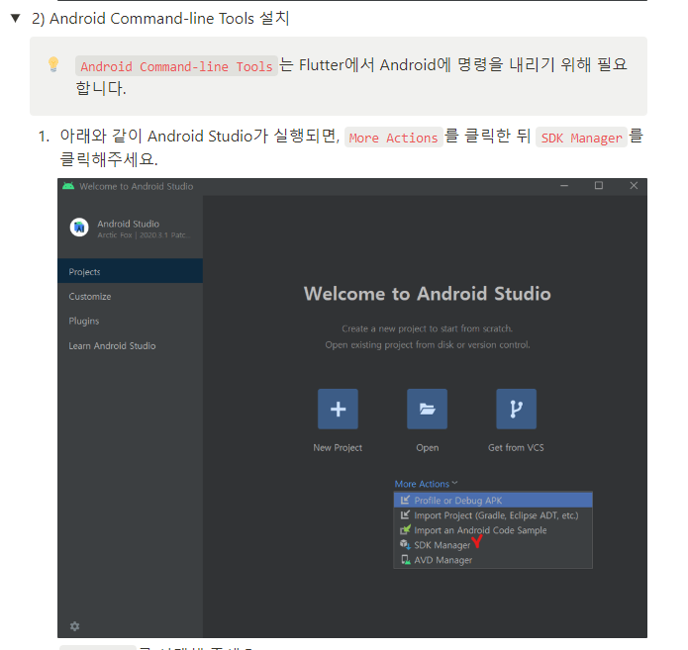688x650 pixels.
Task: Click the "Open" label under the folder icon
Action: tap(428, 448)
